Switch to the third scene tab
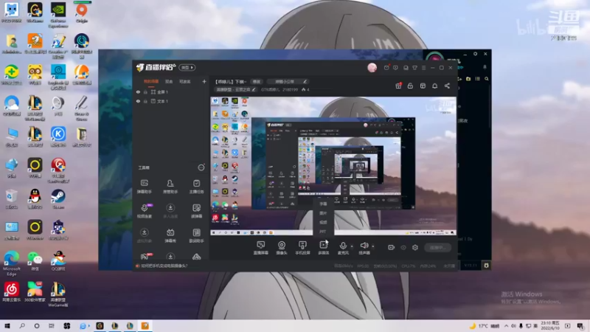Viewport: 590px width, 332px height. coord(185,81)
